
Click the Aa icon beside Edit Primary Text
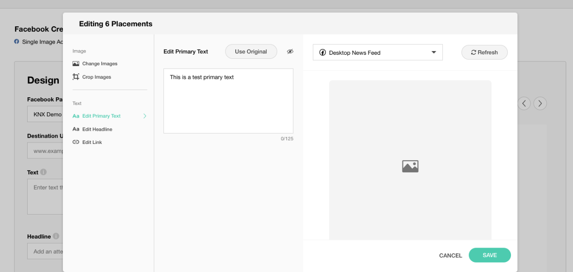pyautogui.click(x=76, y=116)
